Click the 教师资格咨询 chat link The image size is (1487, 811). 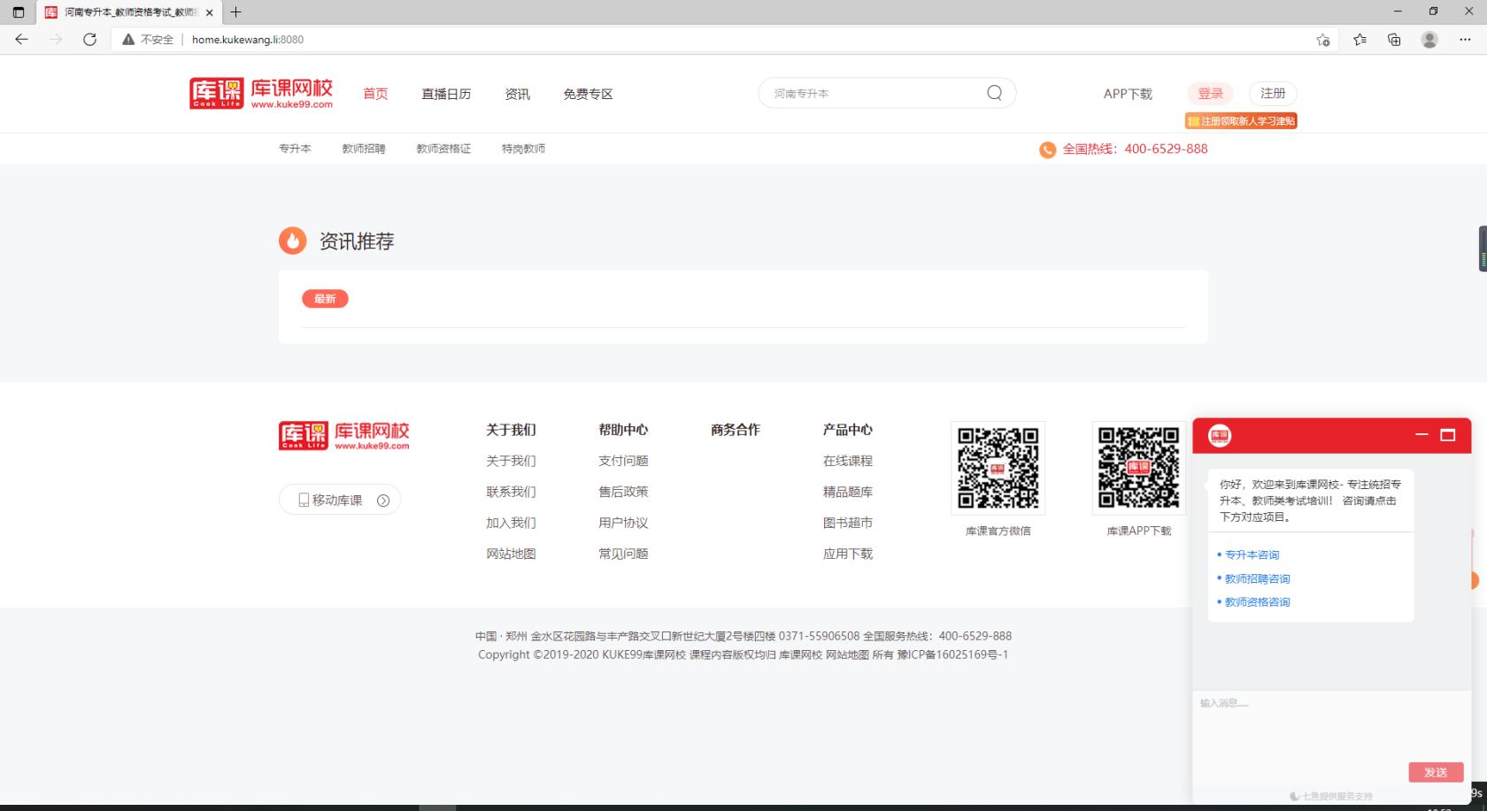click(1257, 601)
